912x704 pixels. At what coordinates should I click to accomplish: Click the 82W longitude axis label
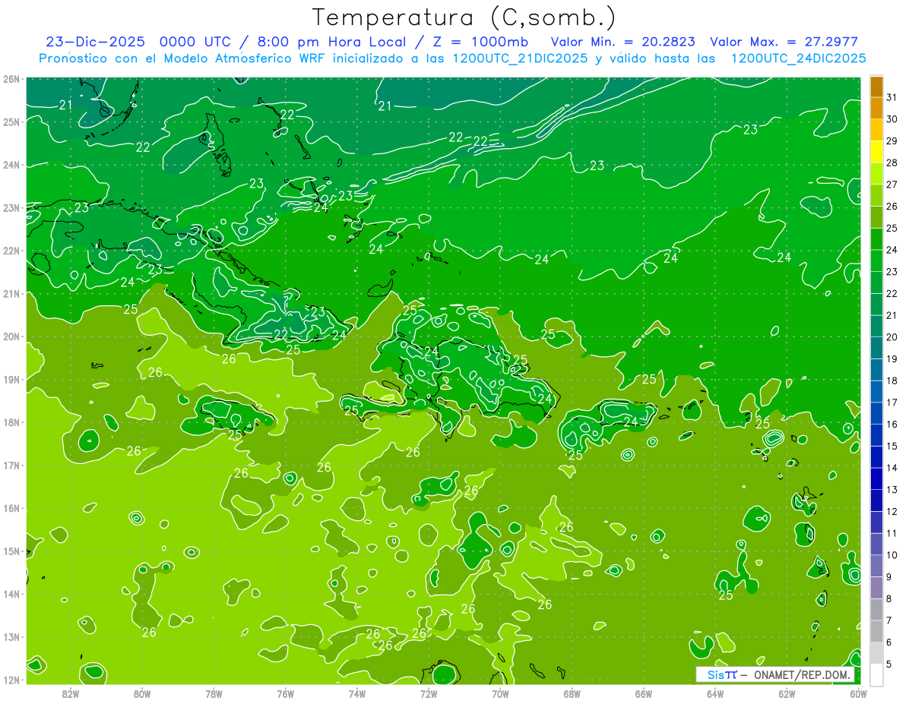71,693
